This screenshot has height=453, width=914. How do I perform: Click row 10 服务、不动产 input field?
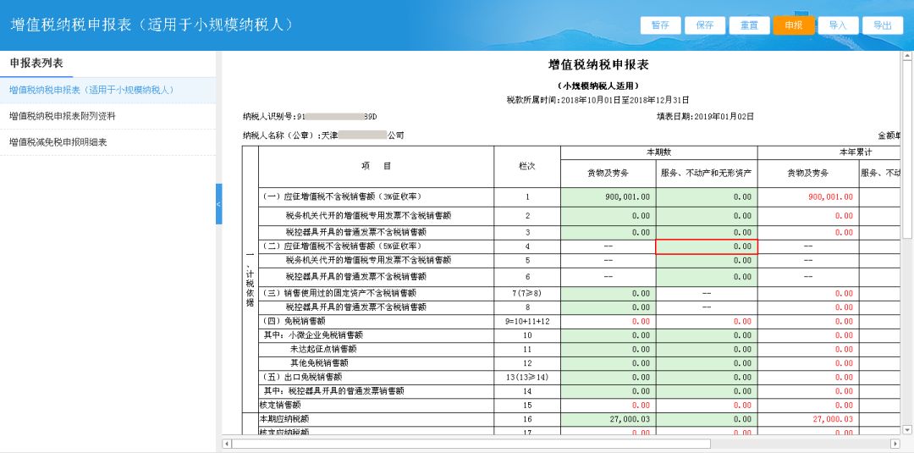[707, 335]
